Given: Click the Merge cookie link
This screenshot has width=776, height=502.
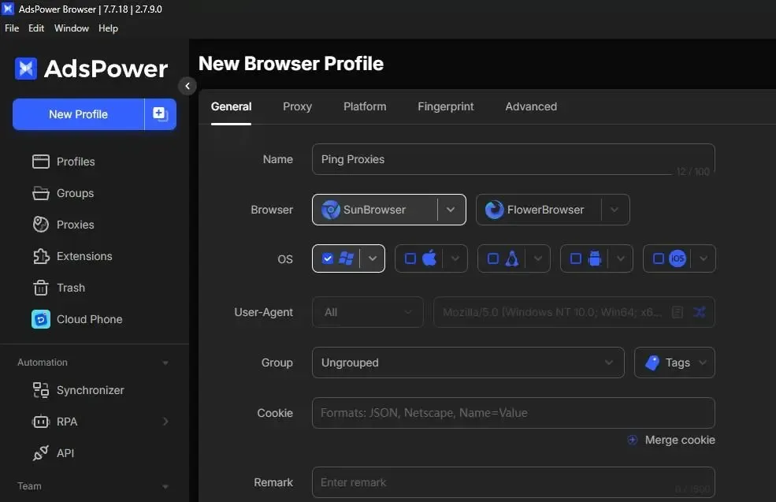Looking at the screenshot, I should click(x=679, y=440).
